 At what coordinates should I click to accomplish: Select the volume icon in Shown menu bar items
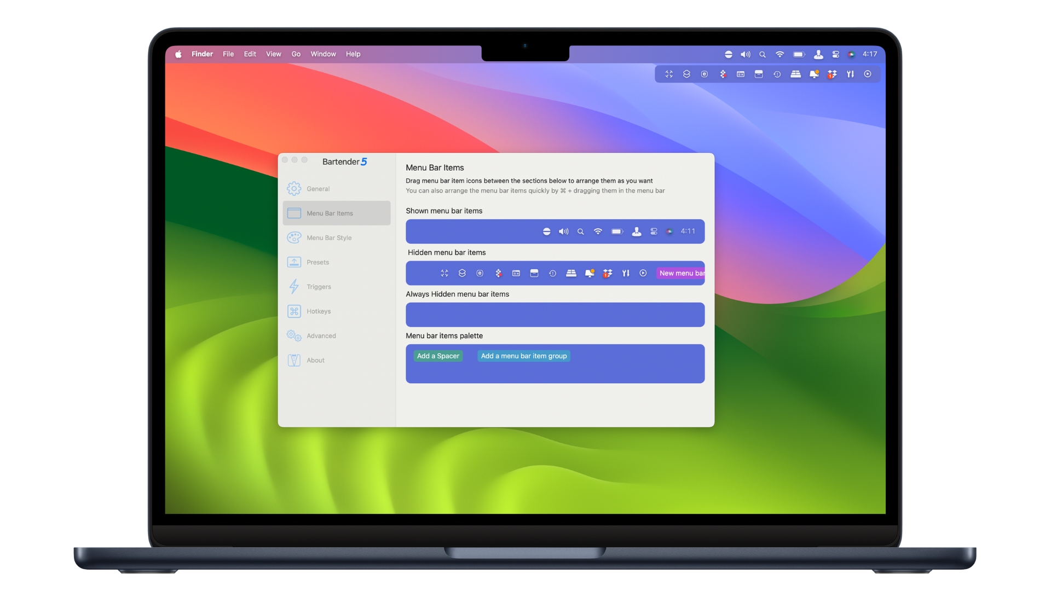pos(564,231)
